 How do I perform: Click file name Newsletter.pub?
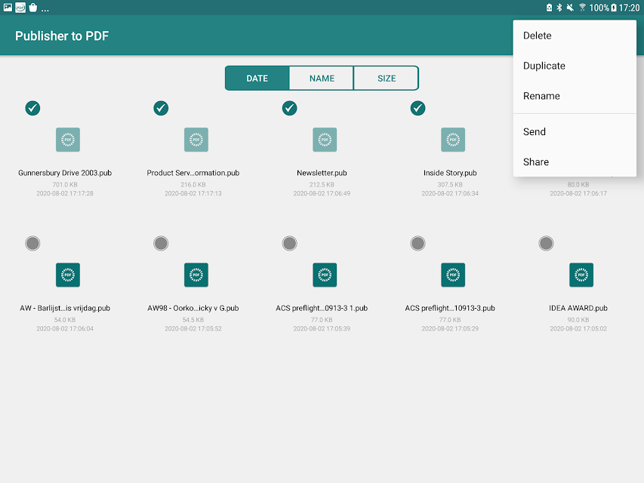322,173
